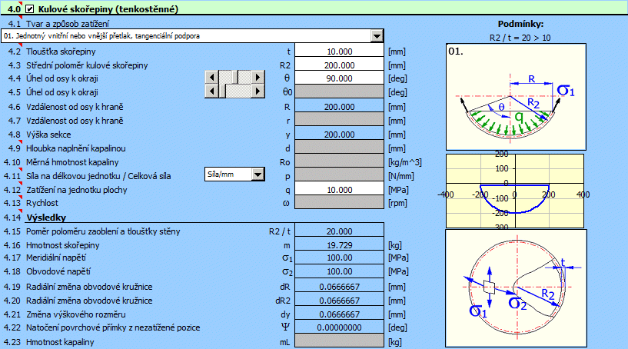Click the 'Podmínky:' heading
The image size is (628, 349).
coord(520,24)
